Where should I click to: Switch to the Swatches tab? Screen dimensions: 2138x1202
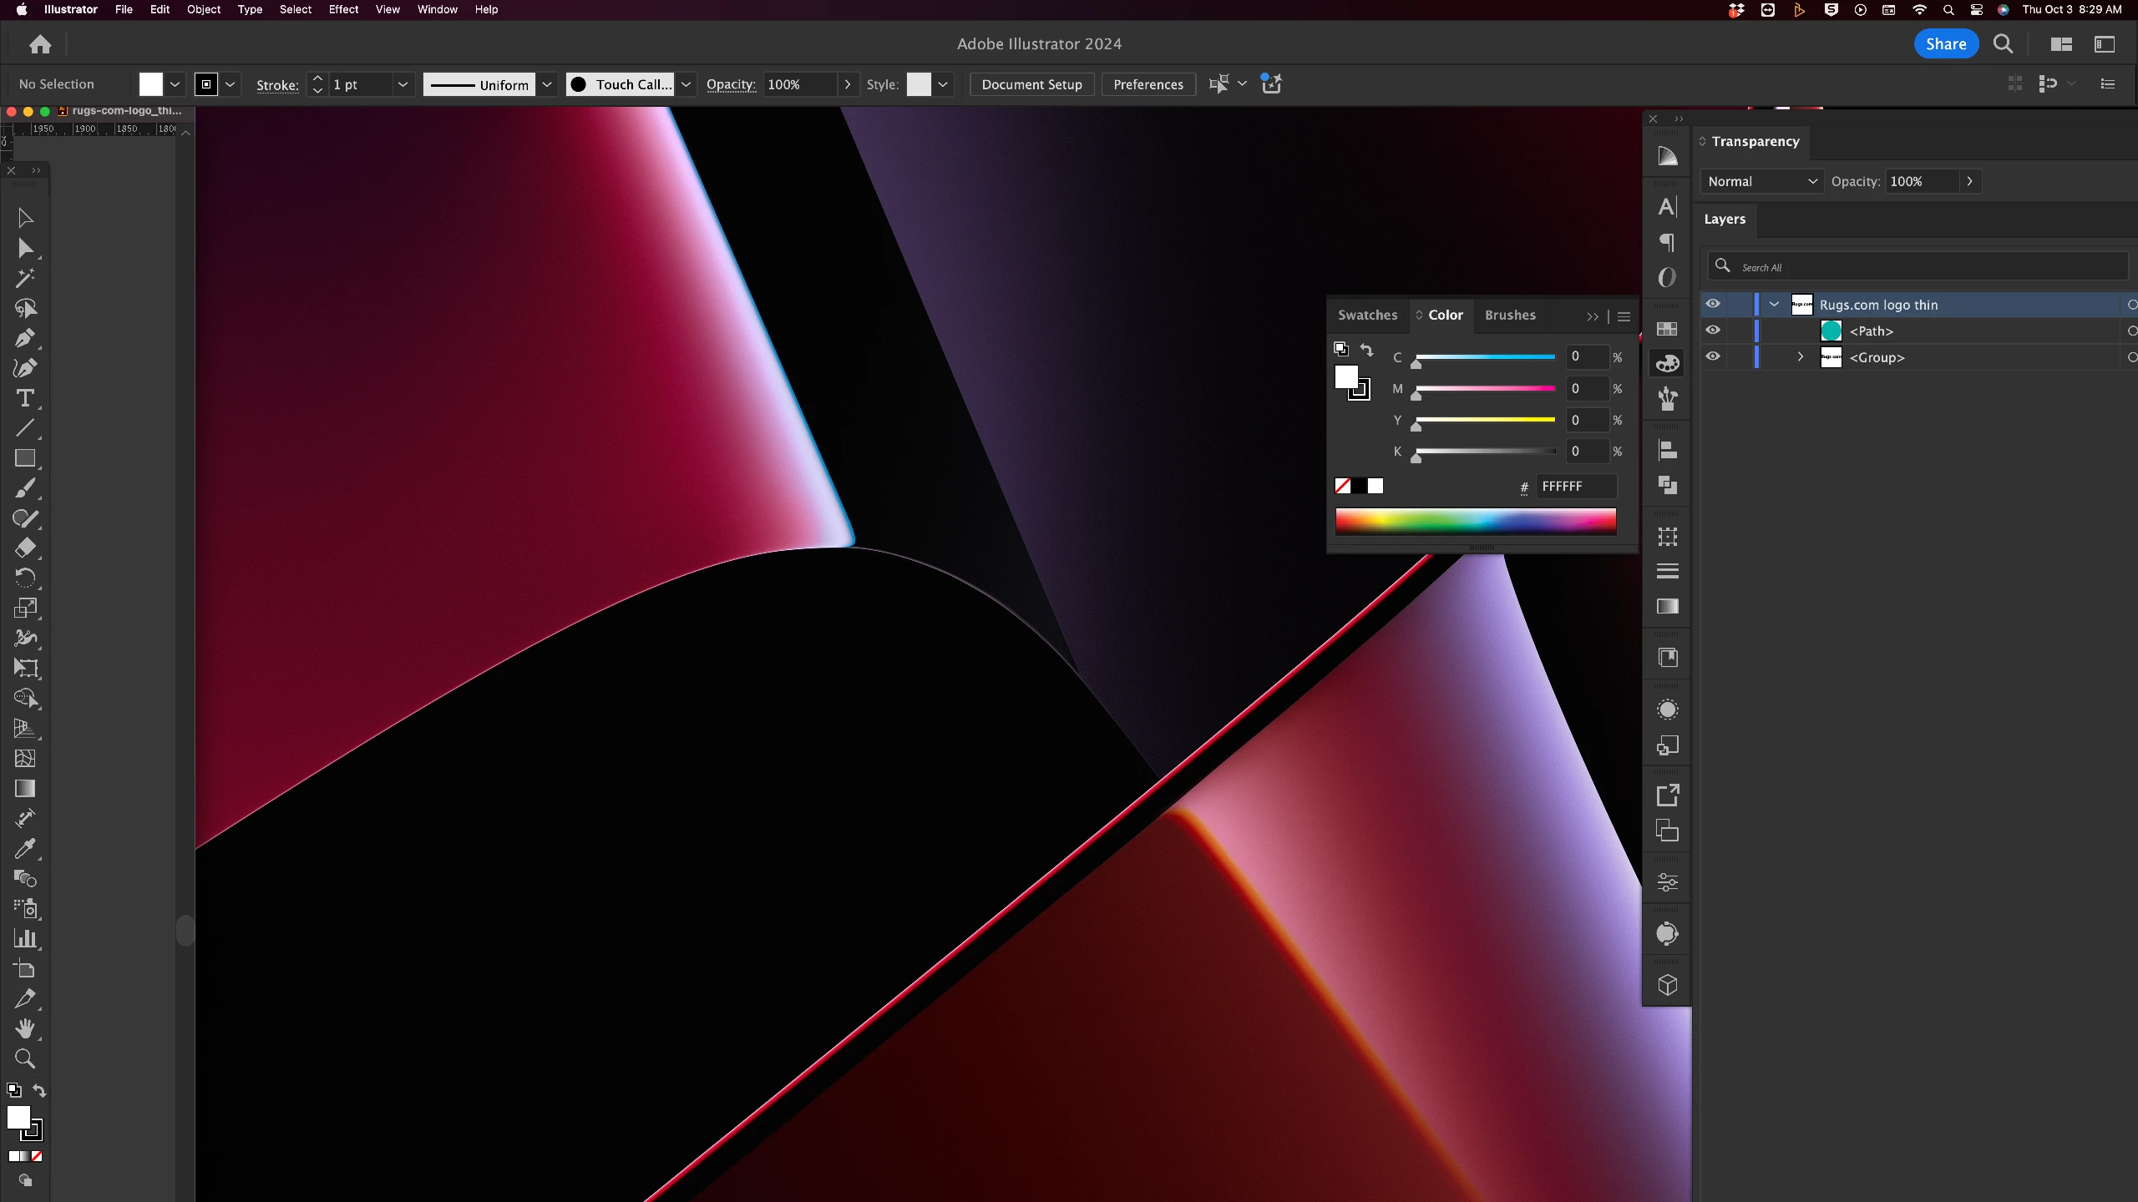pyautogui.click(x=1366, y=315)
